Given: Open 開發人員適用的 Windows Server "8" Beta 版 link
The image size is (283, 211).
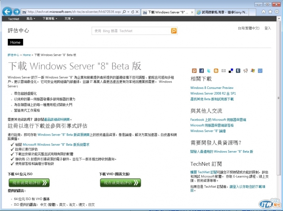Looking at the screenshot, I should click(222, 151).
